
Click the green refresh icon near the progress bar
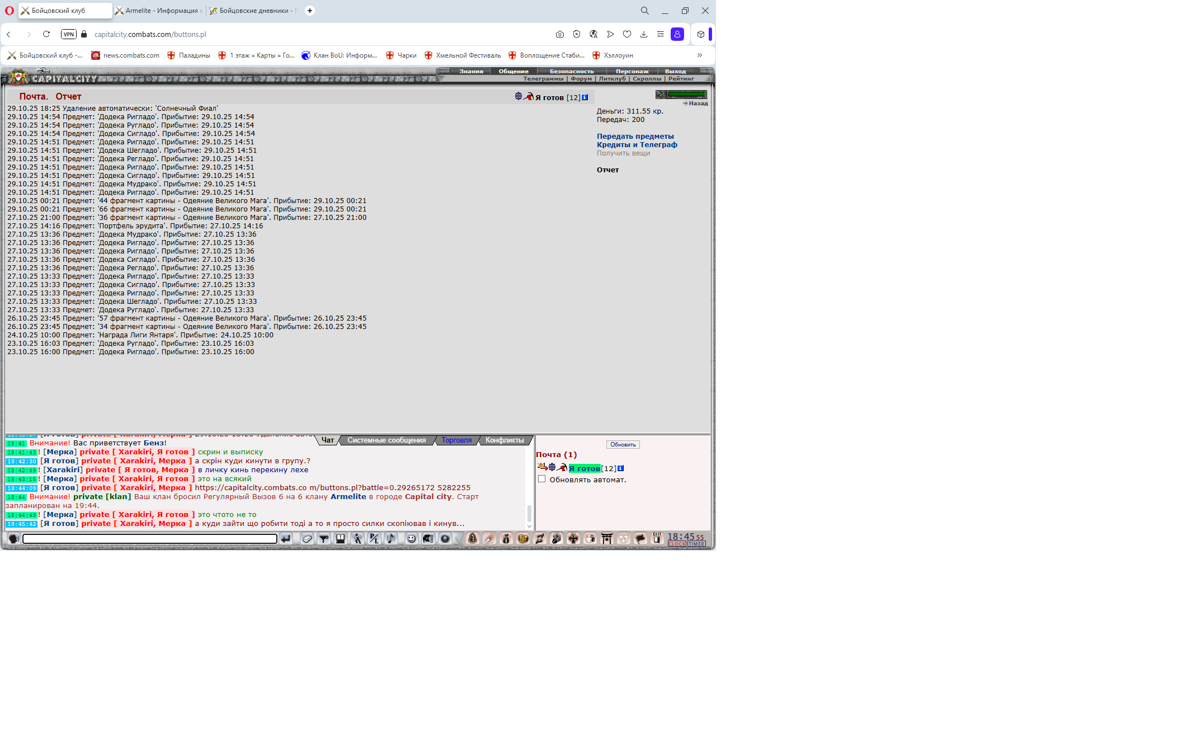661,95
